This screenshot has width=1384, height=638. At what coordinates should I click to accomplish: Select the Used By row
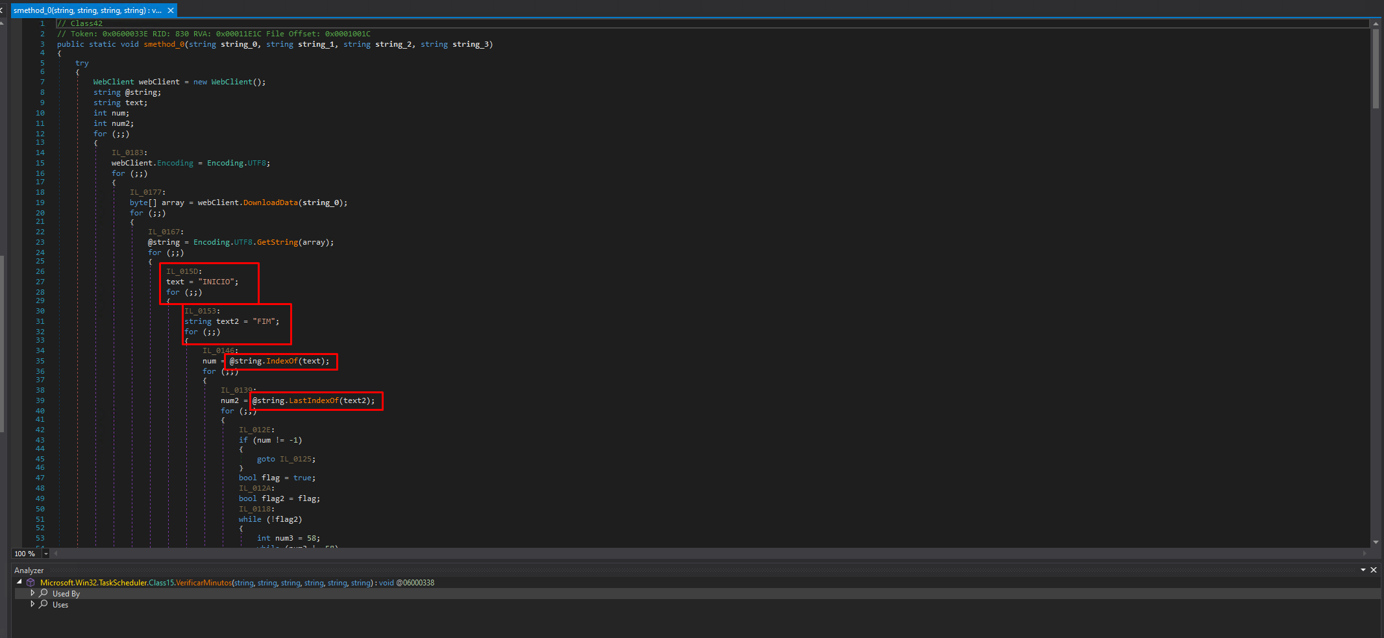pyautogui.click(x=697, y=594)
